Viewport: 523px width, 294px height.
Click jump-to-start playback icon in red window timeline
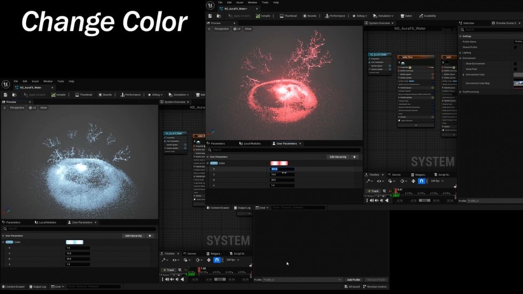click(x=367, y=200)
